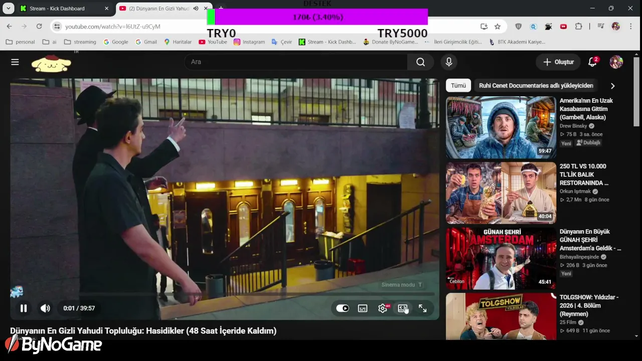The width and height of the screenshot is (642, 361).
Task: Mute the video with the speaker icon
Action: (x=45, y=308)
